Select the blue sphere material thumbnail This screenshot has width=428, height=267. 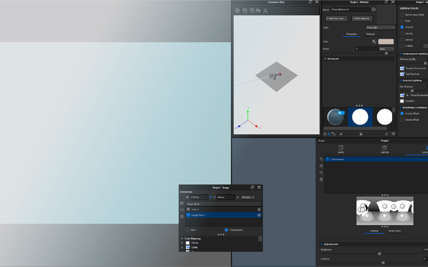click(x=336, y=117)
